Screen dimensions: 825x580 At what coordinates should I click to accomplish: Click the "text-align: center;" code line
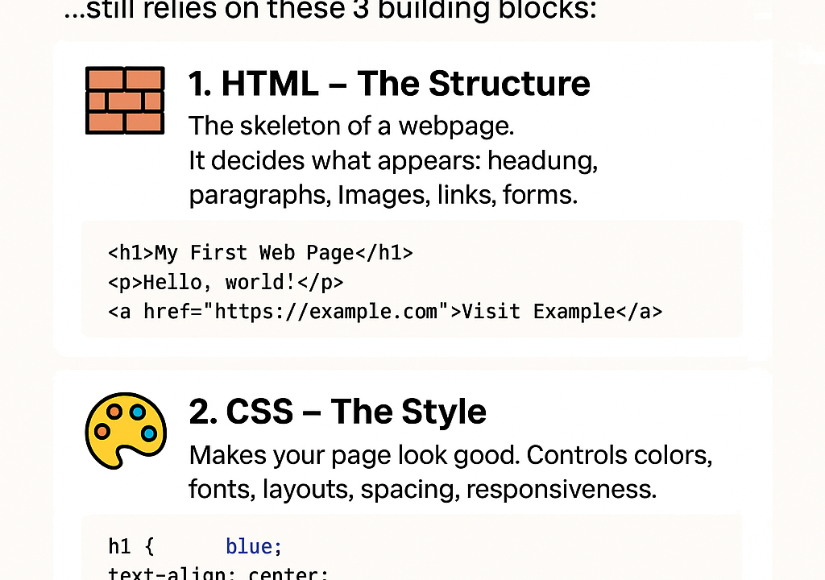[x=218, y=574]
